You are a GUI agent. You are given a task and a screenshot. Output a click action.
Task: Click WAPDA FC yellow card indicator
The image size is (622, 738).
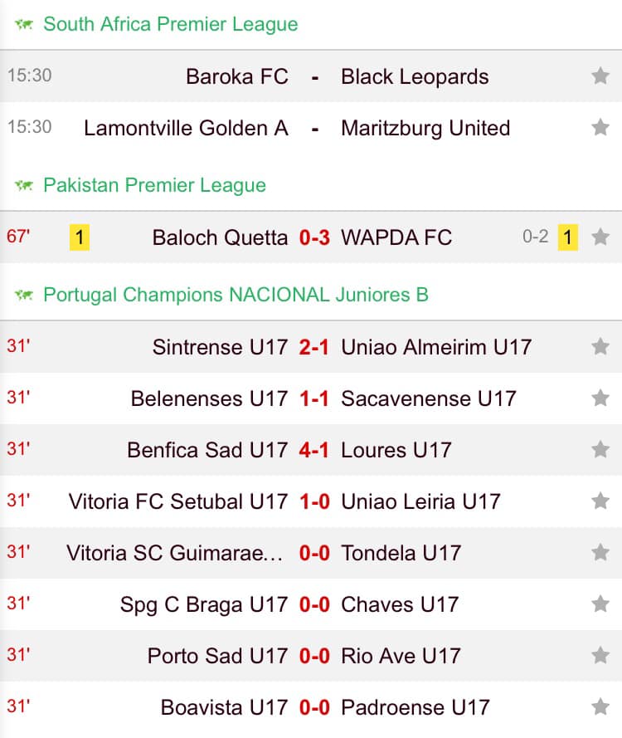[568, 237]
